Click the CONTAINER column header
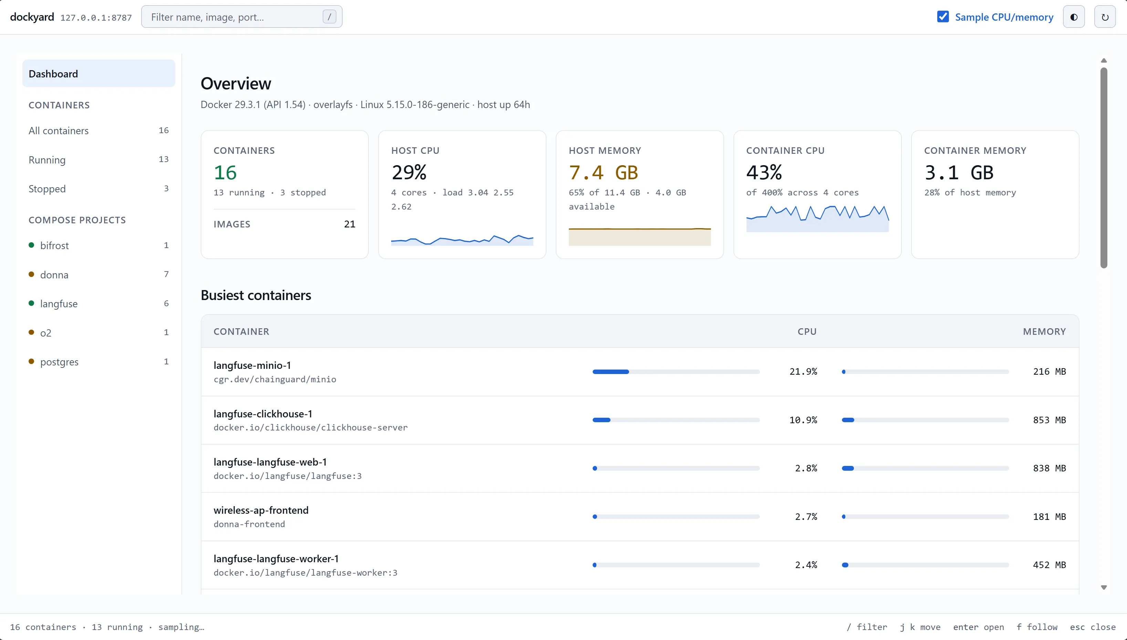This screenshot has width=1127, height=640. pos(241,331)
